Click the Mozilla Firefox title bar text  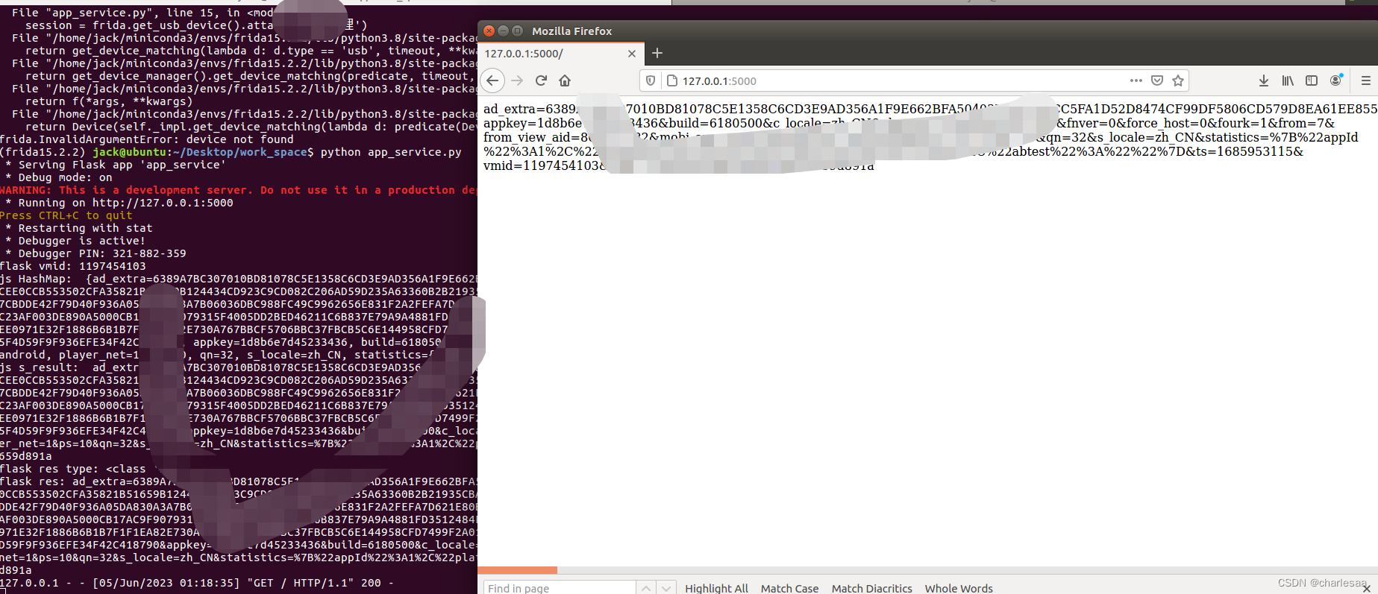(571, 31)
